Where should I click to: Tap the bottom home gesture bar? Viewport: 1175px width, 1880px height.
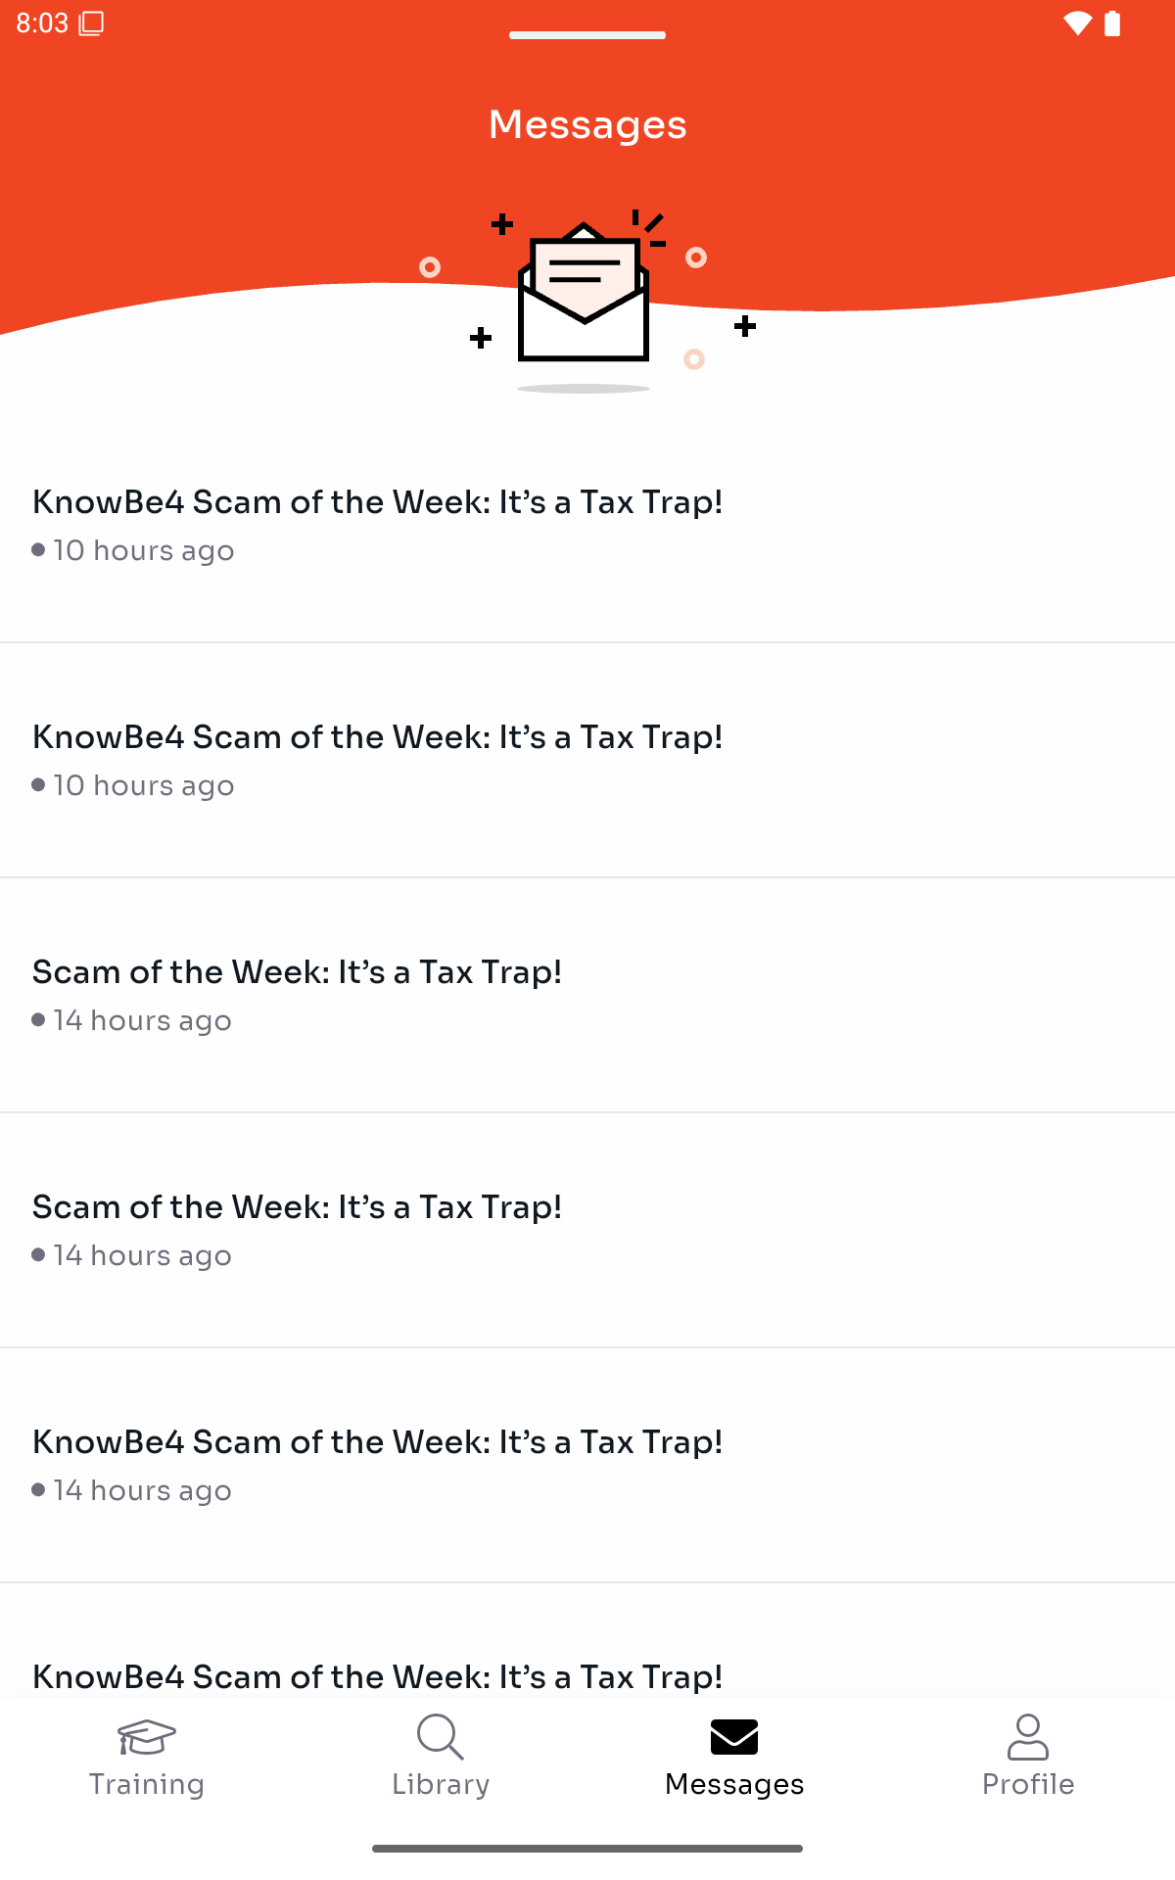[587, 1849]
